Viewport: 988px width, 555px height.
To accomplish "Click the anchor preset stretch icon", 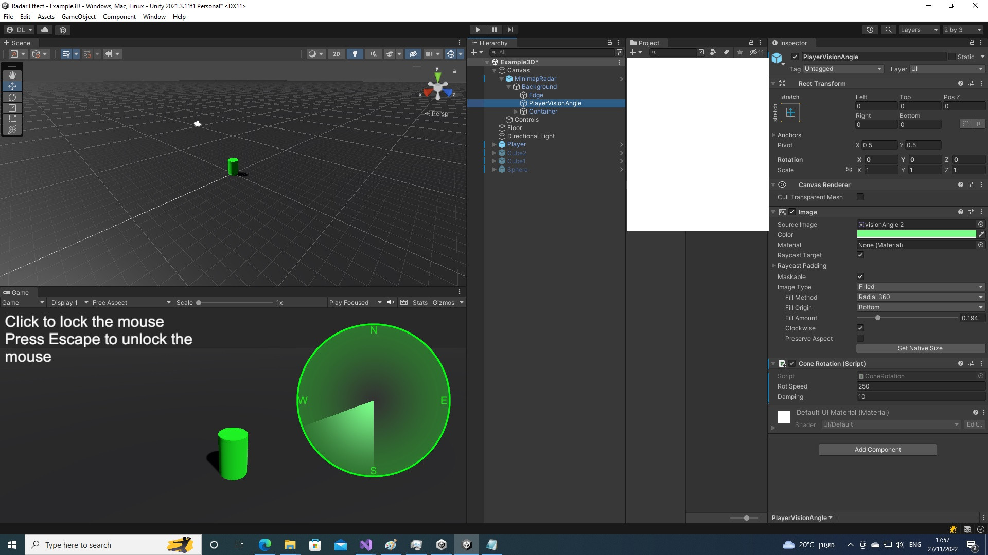I will [x=790, y=112].
